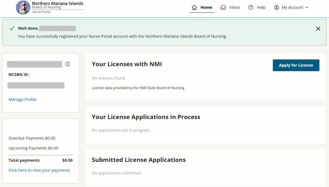The image size is (329, 187).
Task: Click the profile avatar icon beside the name
Action: point(68,64)
